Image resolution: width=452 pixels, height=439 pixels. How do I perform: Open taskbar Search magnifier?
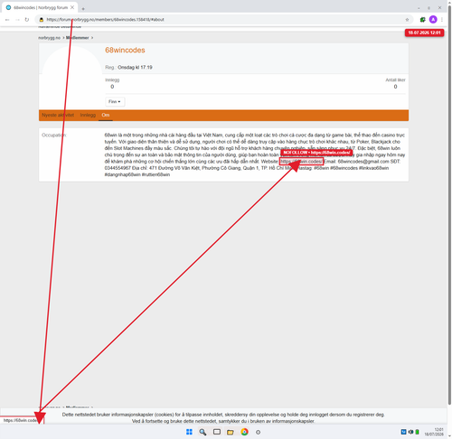(202, 432)
